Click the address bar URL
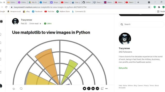Image resolution: width=165 pixels, height=92 pixels. [50, 7]
